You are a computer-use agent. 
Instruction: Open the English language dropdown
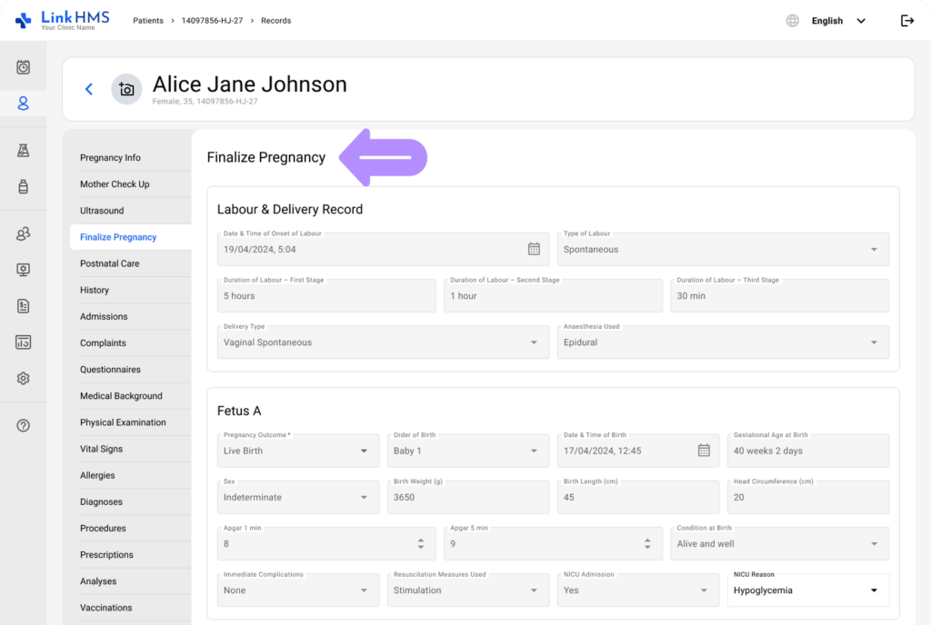pos(837,21)
